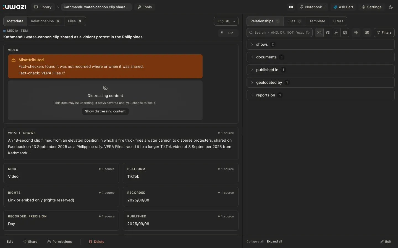The height and width of the screenshot is (248, 398).
Task: Open Settings from the top bar
Action: coord(371,7)
